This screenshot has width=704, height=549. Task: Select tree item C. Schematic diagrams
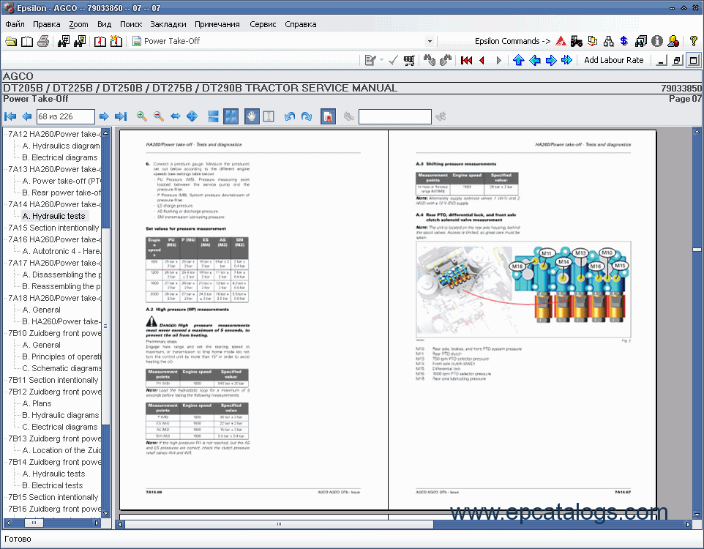61,368
